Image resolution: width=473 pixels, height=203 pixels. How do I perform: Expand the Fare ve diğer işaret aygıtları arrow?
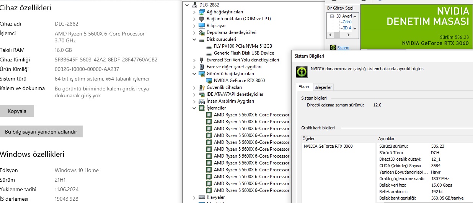[x=194, y=67]
